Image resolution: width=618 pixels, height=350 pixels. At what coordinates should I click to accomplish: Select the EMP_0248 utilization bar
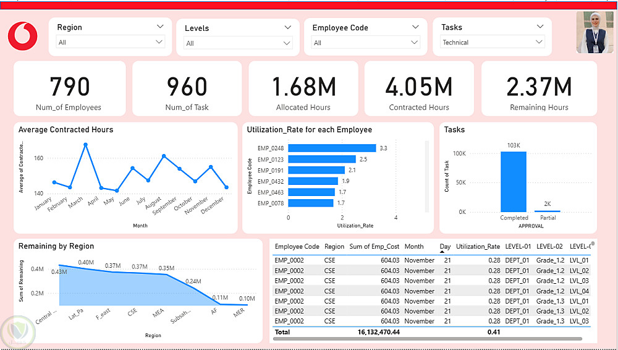click(x=332, y=148)
